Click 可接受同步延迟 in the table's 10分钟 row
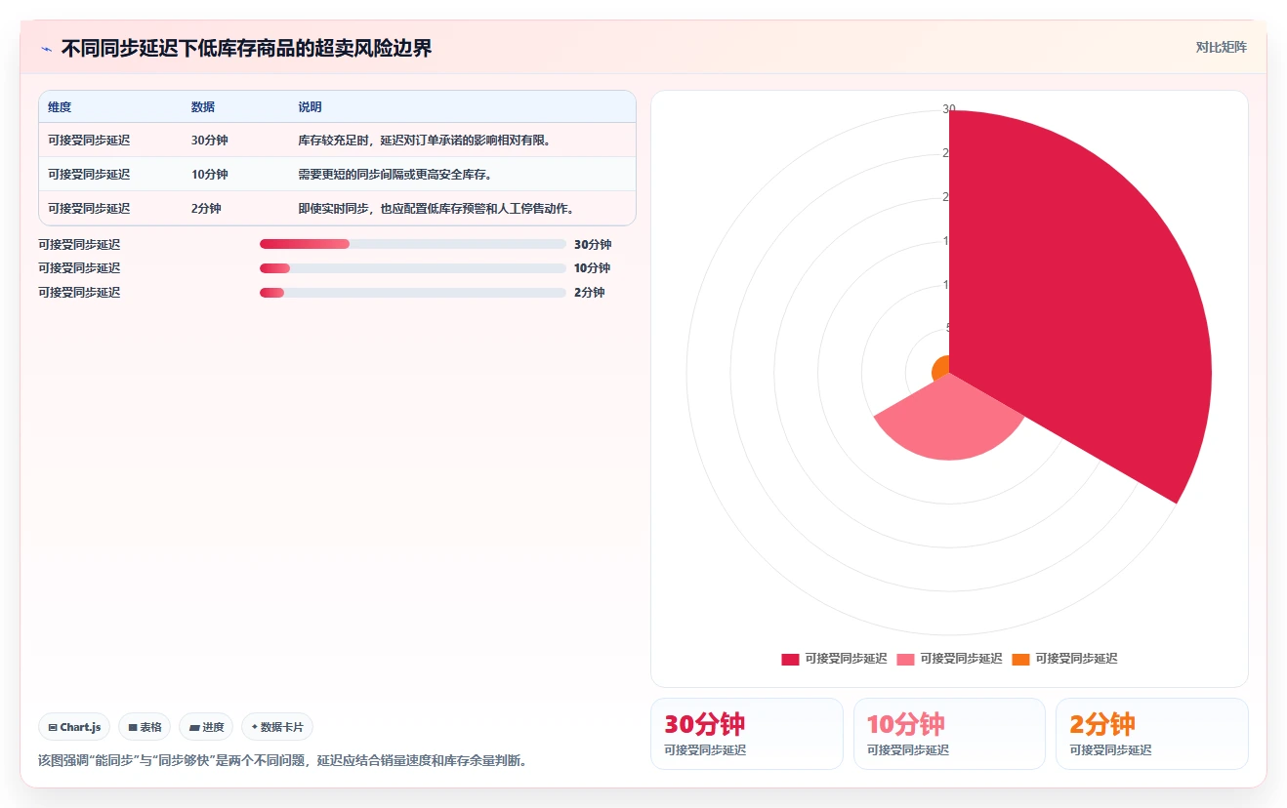1287x808 pixels. [x=89, y=175]
